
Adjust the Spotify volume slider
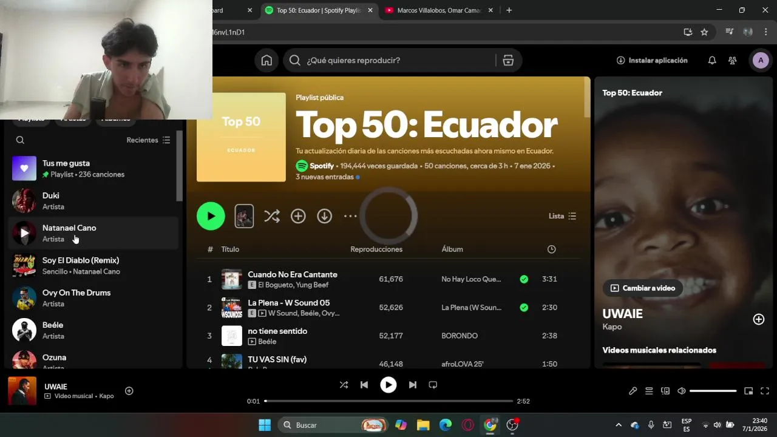(713, 391)
